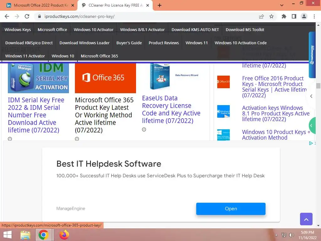The height and width of the screenshot is (241, 321).
Task: Launch Firefox from the taskbar
Action: pos(64,235)
